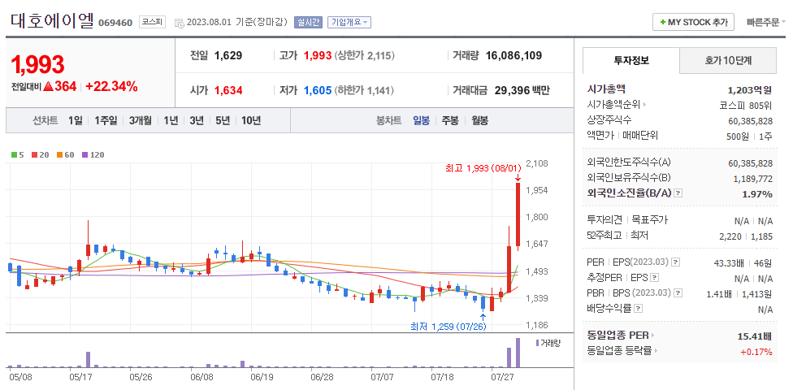
Task: Open the help icon beside PER EPS(2023.03)
Action: click(x=676, y=262)
